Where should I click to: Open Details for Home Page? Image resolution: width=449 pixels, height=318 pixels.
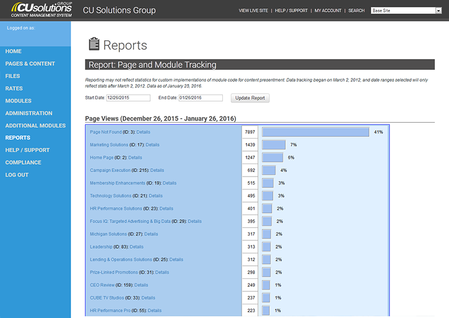[x=135, y=157]
